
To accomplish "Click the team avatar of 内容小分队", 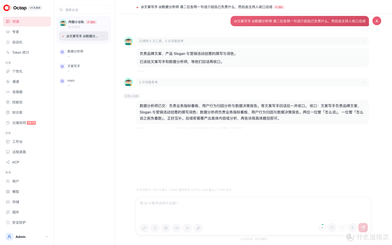I will [63, 23].
